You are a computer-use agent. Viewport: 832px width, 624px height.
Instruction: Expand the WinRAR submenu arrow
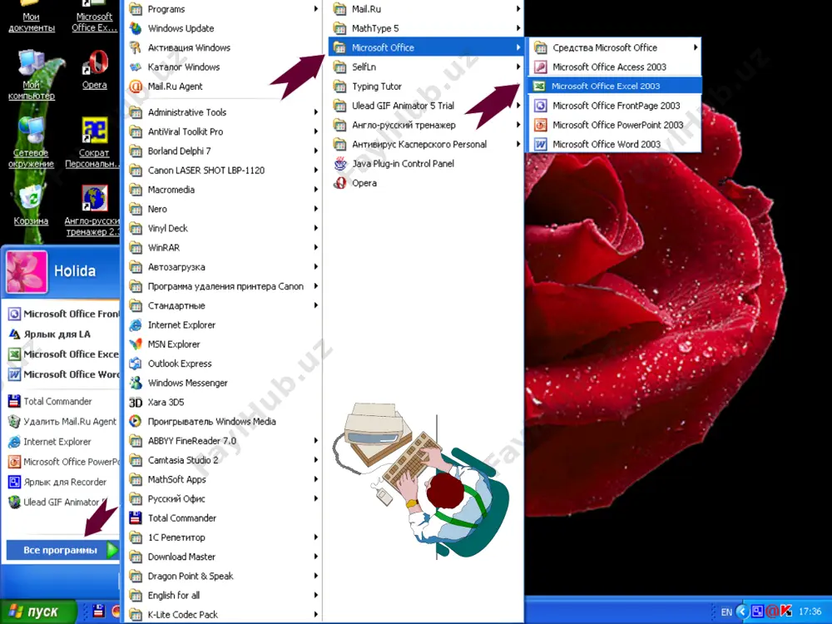[315, 247]
